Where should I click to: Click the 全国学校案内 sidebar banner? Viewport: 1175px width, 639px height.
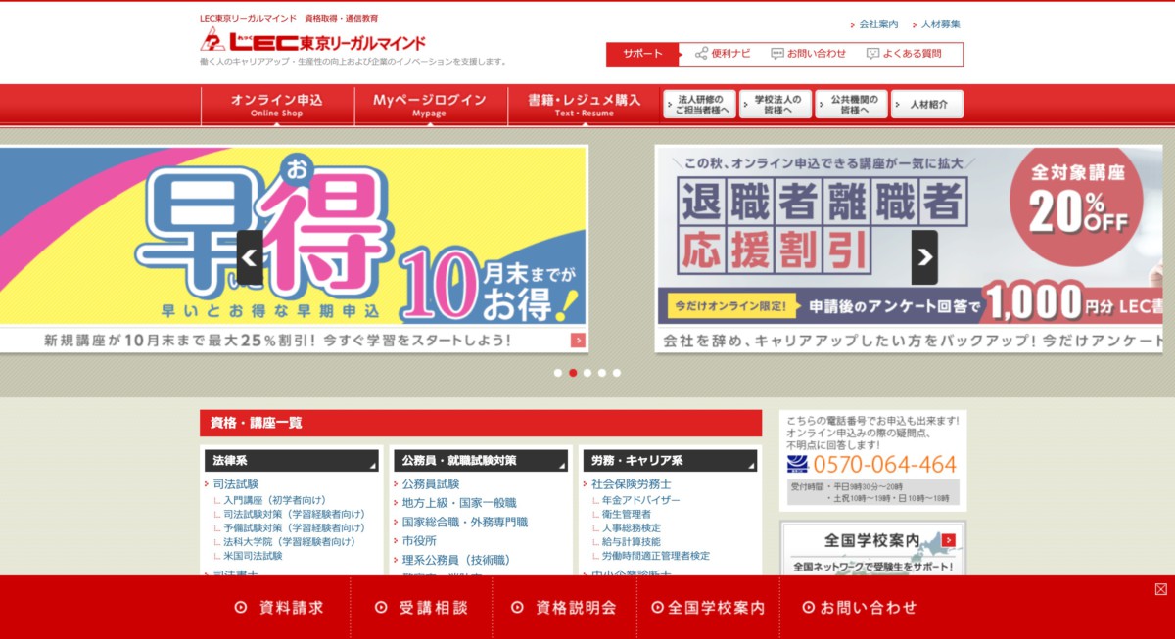(873, 550)
